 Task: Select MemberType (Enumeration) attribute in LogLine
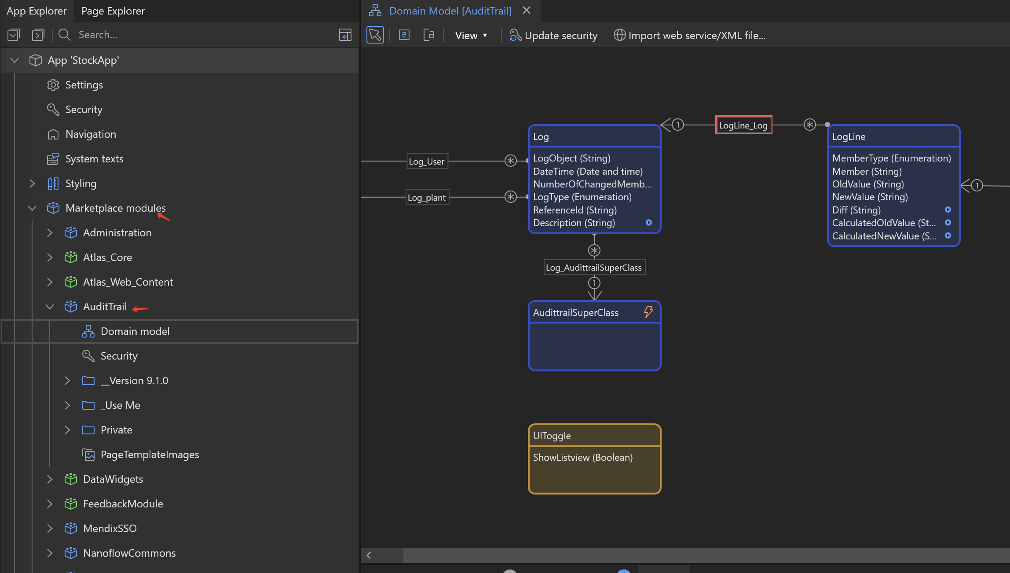[892, 158]
